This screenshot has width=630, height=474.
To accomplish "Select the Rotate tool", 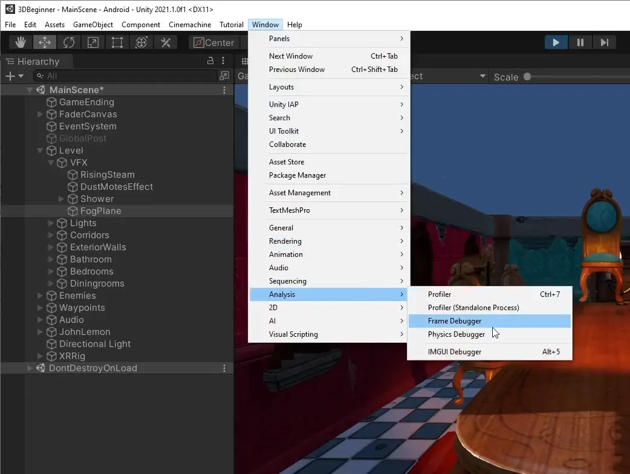I will [x=69, y=42].
